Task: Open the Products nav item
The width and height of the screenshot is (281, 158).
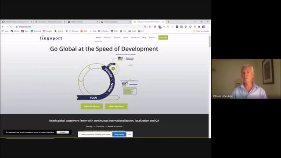Action: pyautogui.click(x=107, y=38)
